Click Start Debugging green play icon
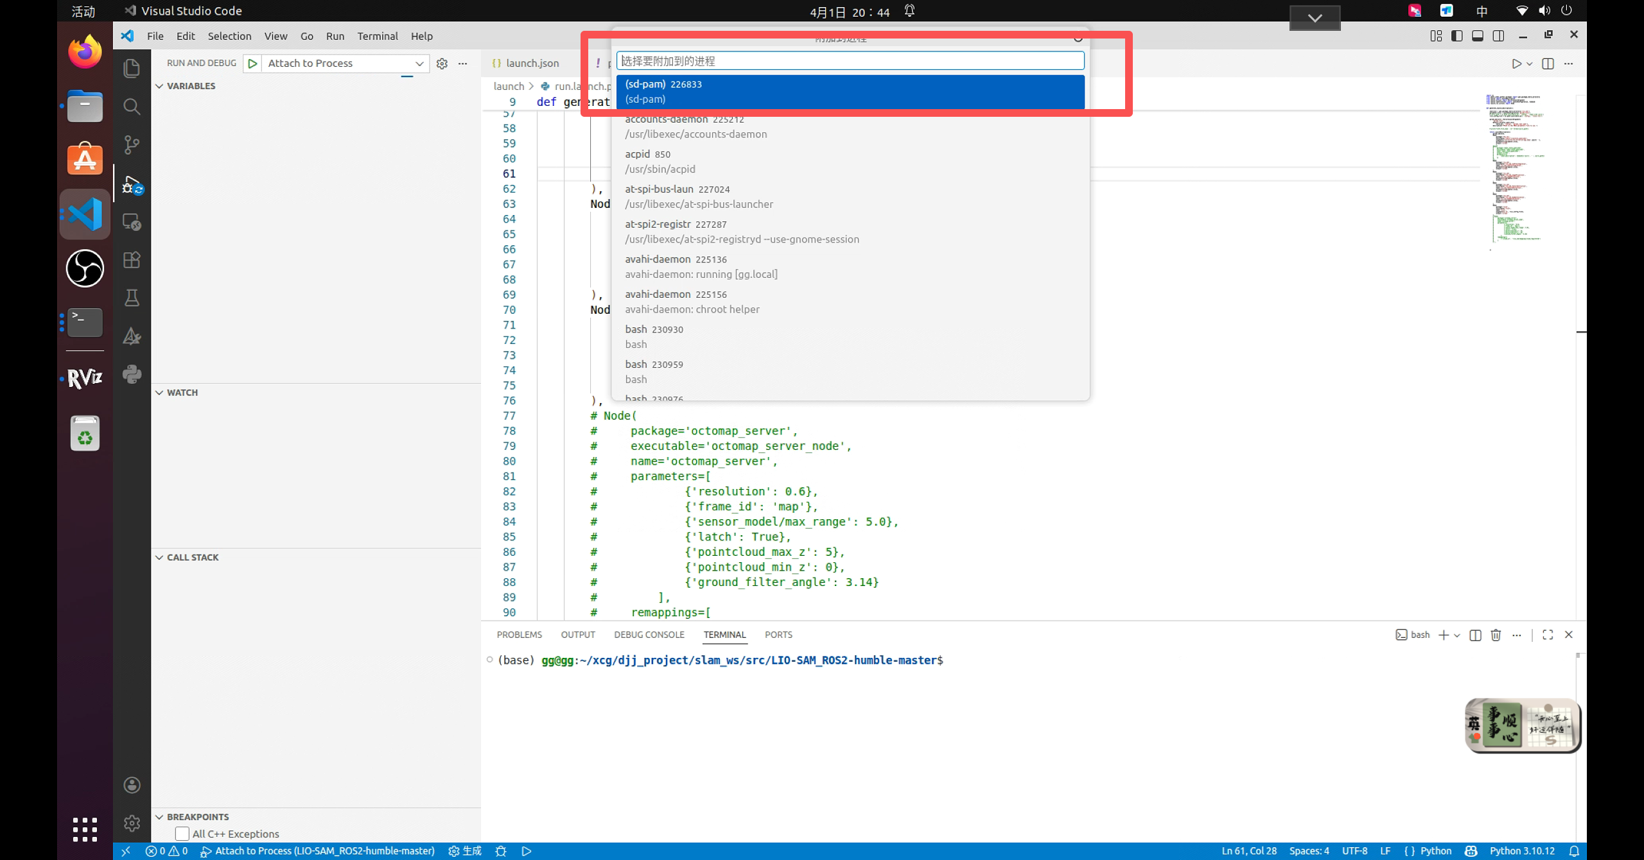Screen dimensions: 1644x860 [252, 63]
